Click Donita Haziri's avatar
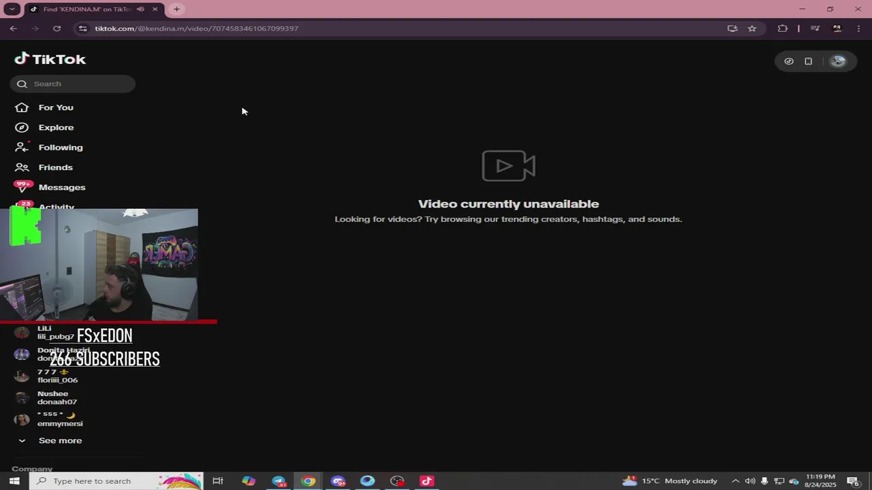 click(22, 354)
